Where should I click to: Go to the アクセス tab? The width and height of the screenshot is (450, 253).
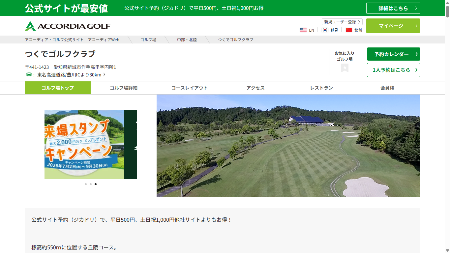click(x=255, y=88)
